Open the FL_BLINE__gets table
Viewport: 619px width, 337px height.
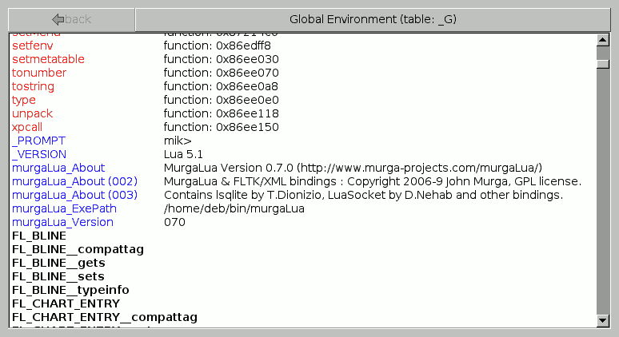(58, 263)
